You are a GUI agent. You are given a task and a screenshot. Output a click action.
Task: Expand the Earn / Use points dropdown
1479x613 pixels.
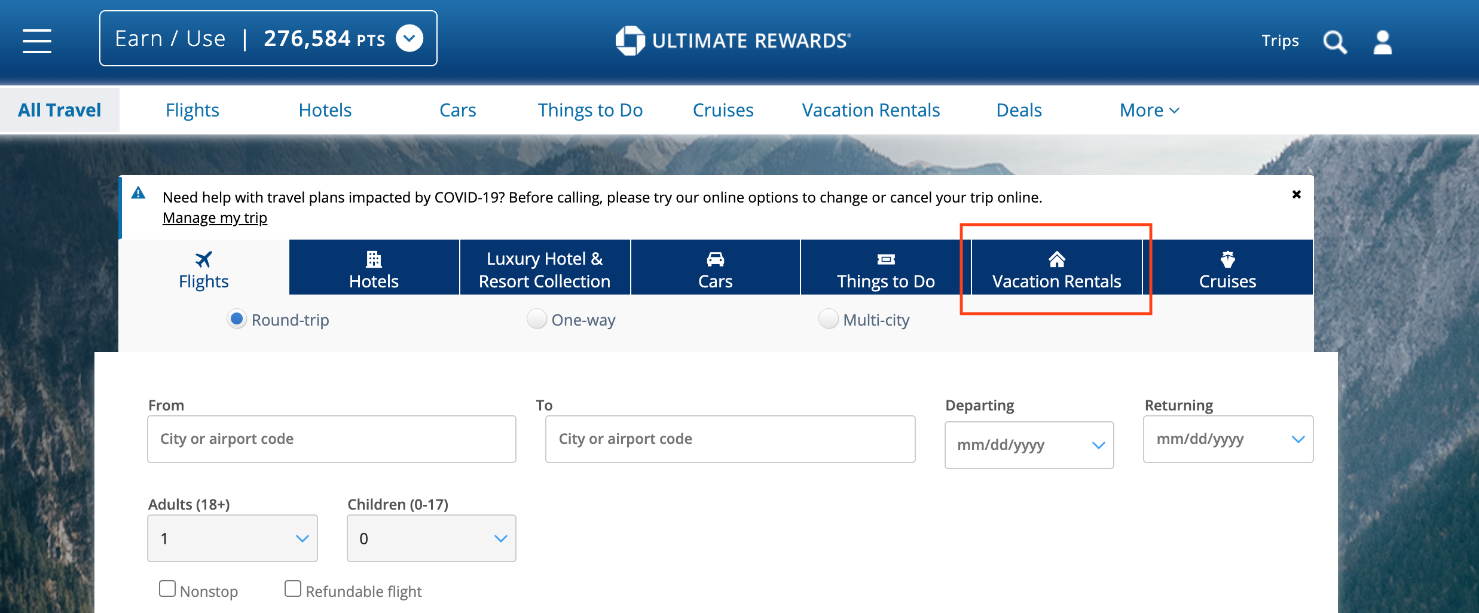[410, 39]
